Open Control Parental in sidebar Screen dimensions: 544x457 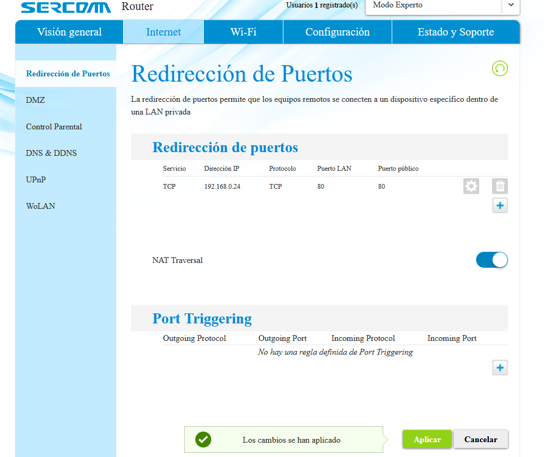(54, 127)
